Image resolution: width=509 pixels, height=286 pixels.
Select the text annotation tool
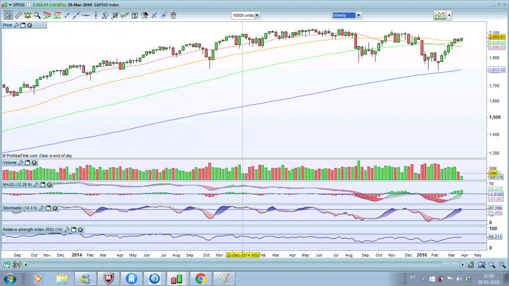click(135, 15)
